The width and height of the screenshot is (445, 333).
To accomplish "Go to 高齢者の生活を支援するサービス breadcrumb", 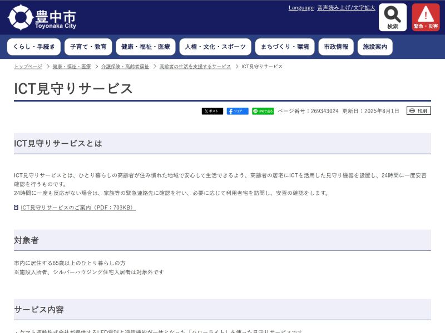I will [195, 67].
